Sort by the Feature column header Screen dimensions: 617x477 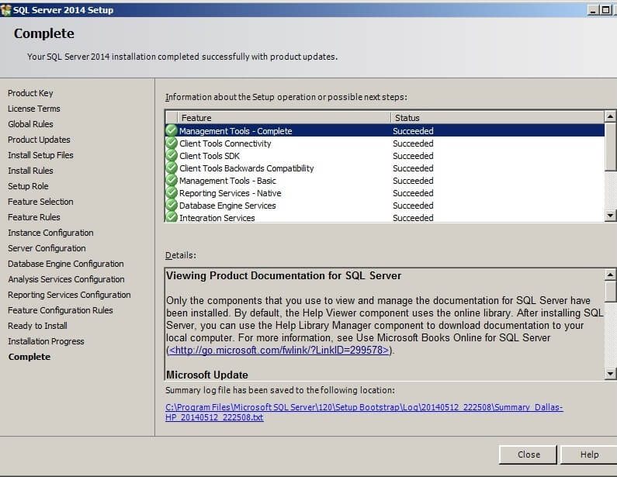click(283, 118)
